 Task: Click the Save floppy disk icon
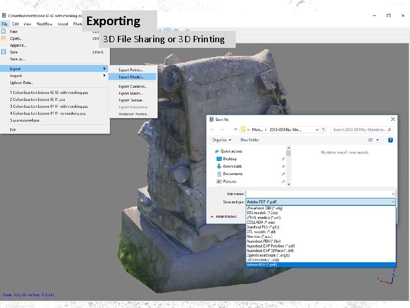[3, 52]
